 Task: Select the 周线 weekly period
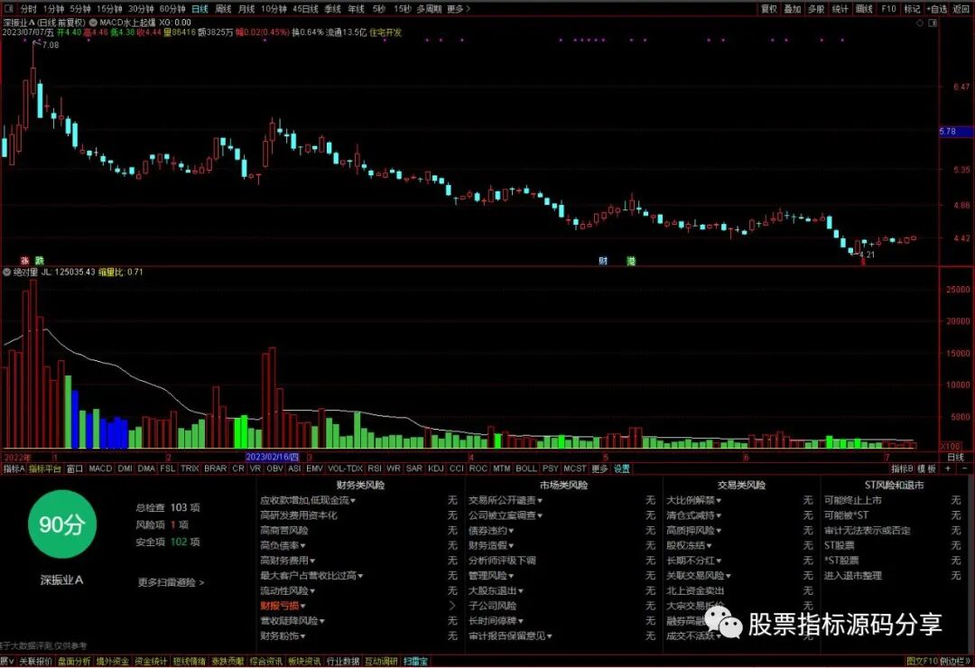point(223,9)
